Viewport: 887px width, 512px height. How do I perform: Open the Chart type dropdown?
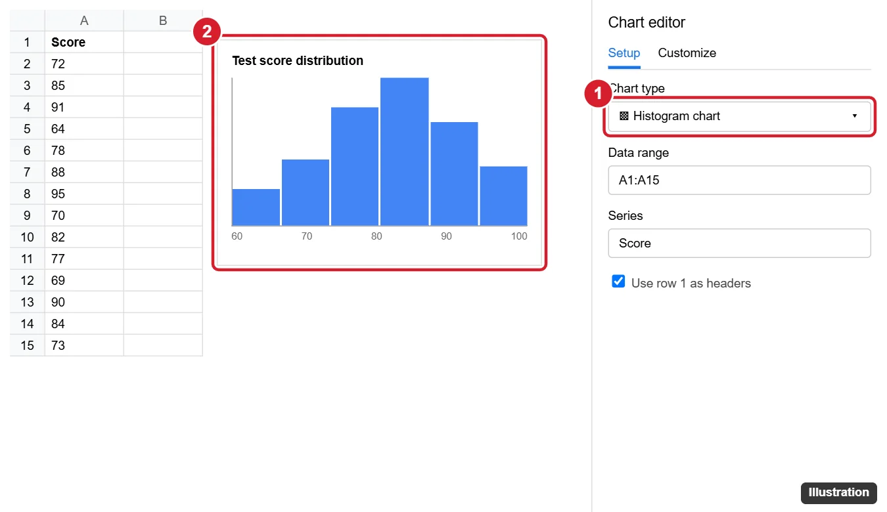pos(739,116)
